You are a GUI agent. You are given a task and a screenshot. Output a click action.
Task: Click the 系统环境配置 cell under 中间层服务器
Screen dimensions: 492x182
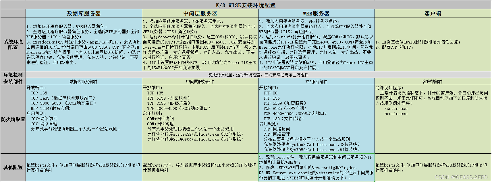(x=200, y=44)
